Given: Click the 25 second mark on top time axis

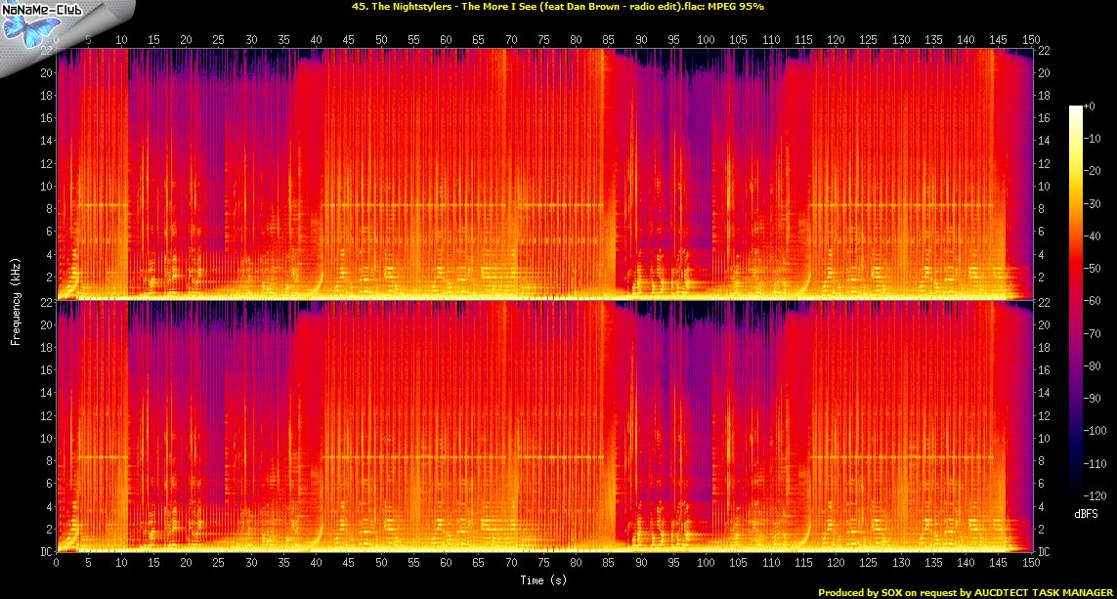Looking at the screenshot, I should [x=219, y=40].
